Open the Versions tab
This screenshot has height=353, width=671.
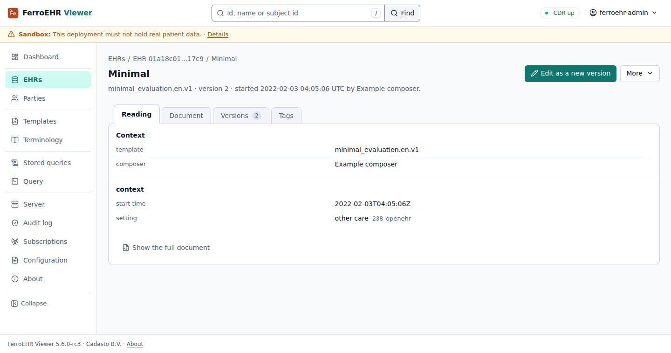pyautogui.click(x=241, y=116)
